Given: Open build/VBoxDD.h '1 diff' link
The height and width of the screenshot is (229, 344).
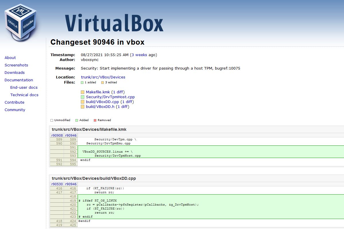Looking at the screenshot, I should click(122, 107).
